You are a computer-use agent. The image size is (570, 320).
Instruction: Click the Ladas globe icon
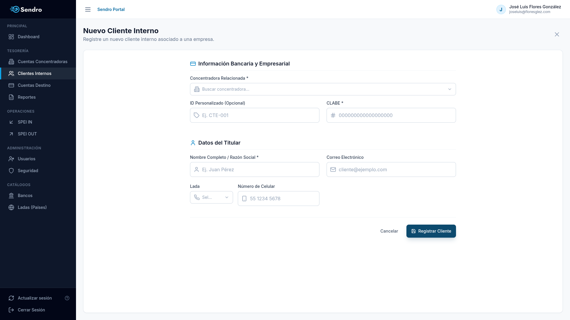[11, 207]
